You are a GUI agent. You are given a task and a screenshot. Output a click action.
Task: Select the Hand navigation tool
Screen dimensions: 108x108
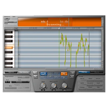(64, 78)
